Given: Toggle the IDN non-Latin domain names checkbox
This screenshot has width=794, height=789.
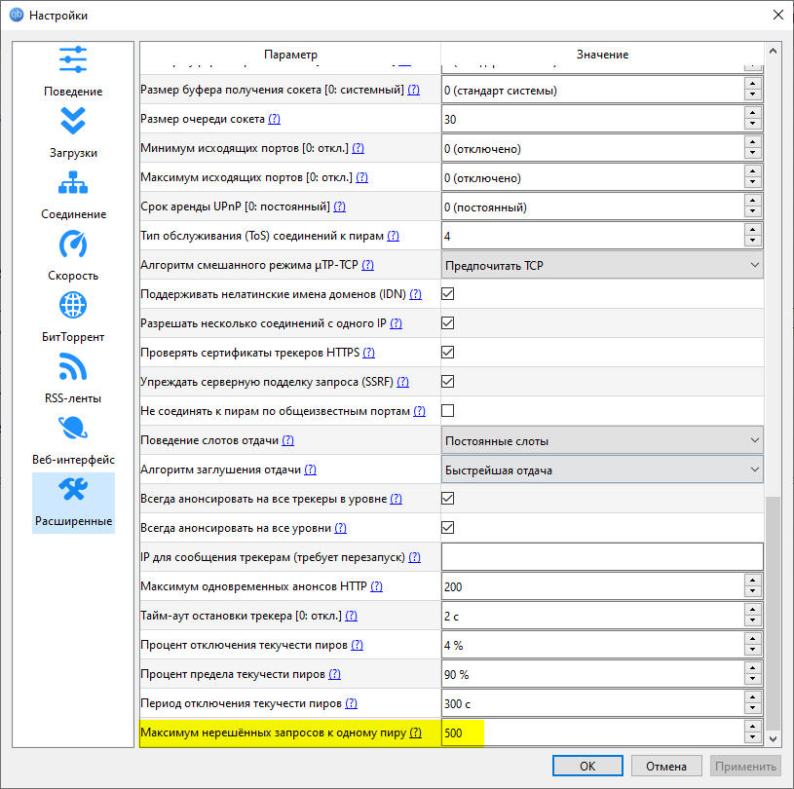Looking at the screenshot, I should pyautogui.click(x=448, y=294).
